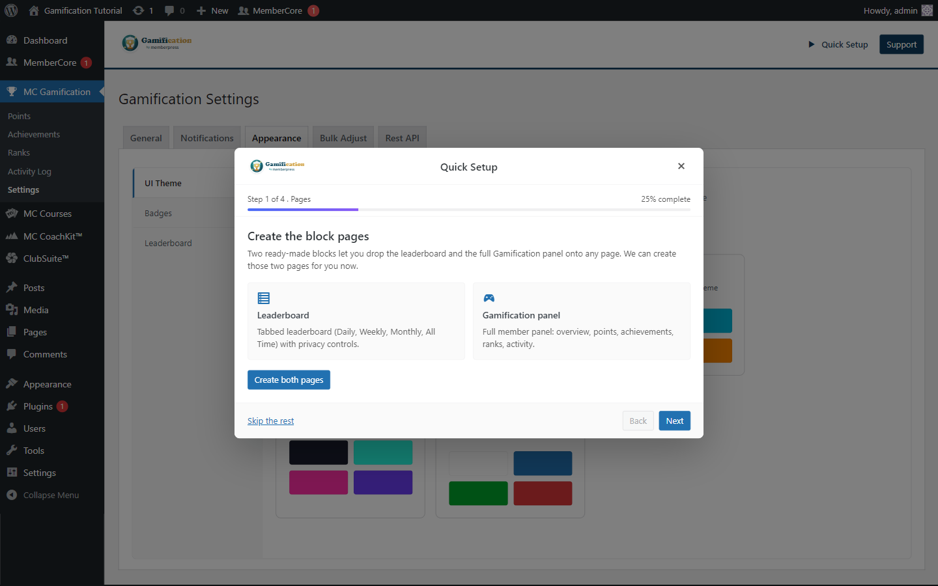Click the setup progress bar
This screenshot has width=938, height=586.
click(469, 210)
